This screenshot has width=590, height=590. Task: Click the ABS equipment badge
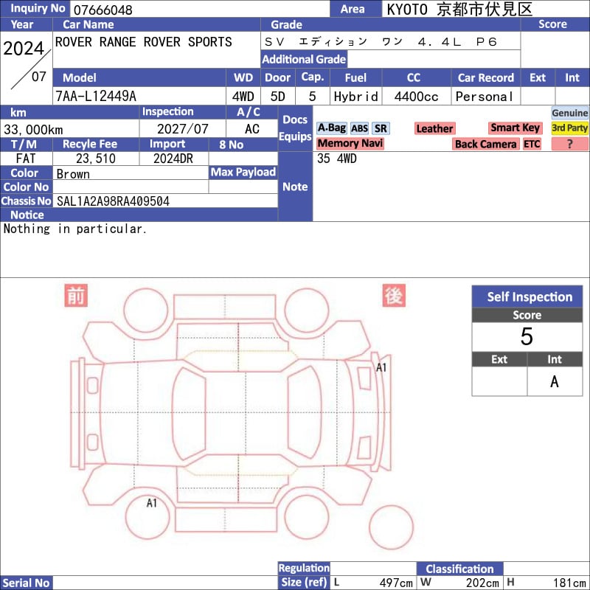pos(359,128)
